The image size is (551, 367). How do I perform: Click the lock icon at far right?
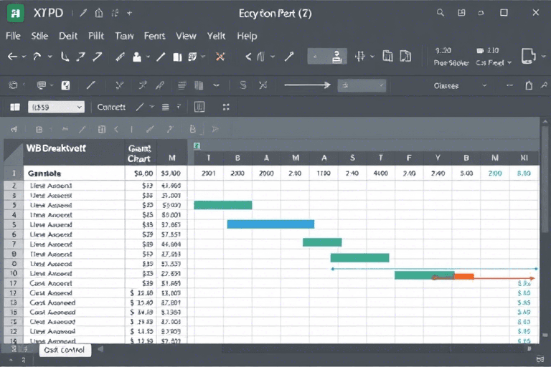(529, 85)
